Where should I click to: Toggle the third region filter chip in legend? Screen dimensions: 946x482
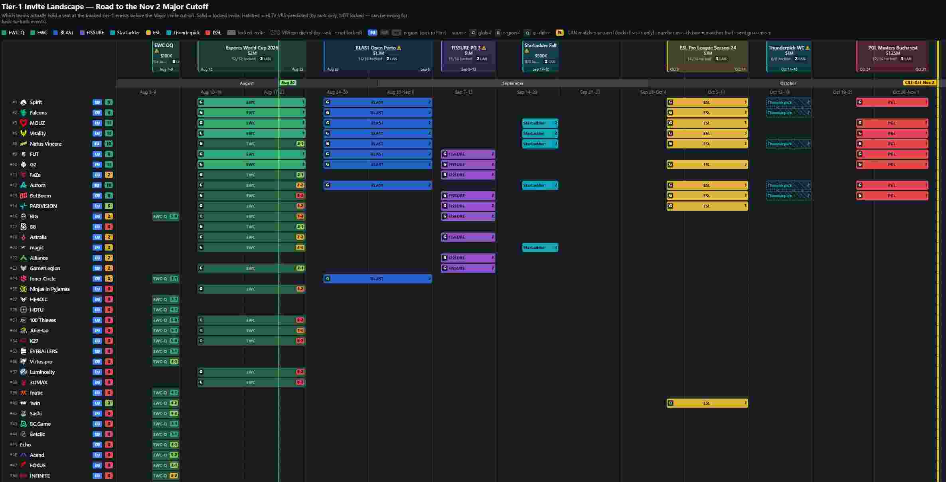tap(397, 33)
